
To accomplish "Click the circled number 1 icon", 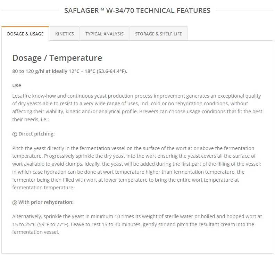I will (15, 134).
